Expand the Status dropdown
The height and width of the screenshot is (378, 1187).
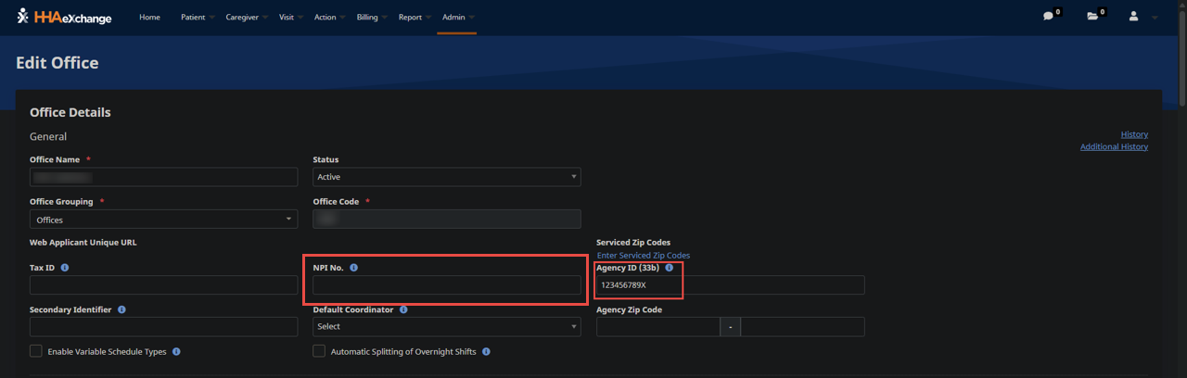[446, 177]
